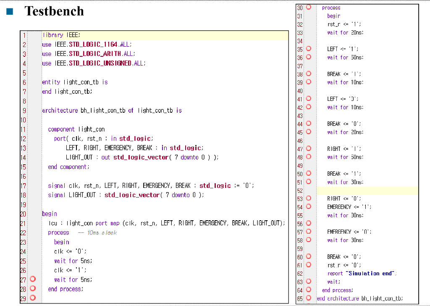Click the breakpoint at line 47 RIGHT assignment
The height and width of the screenshot is (306, 430).
point(309,148)
